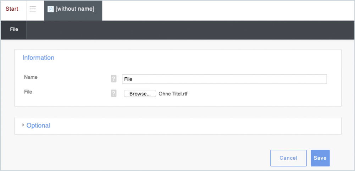Click the selected filename Ohne Titel.rtf

tap(173, 94)
